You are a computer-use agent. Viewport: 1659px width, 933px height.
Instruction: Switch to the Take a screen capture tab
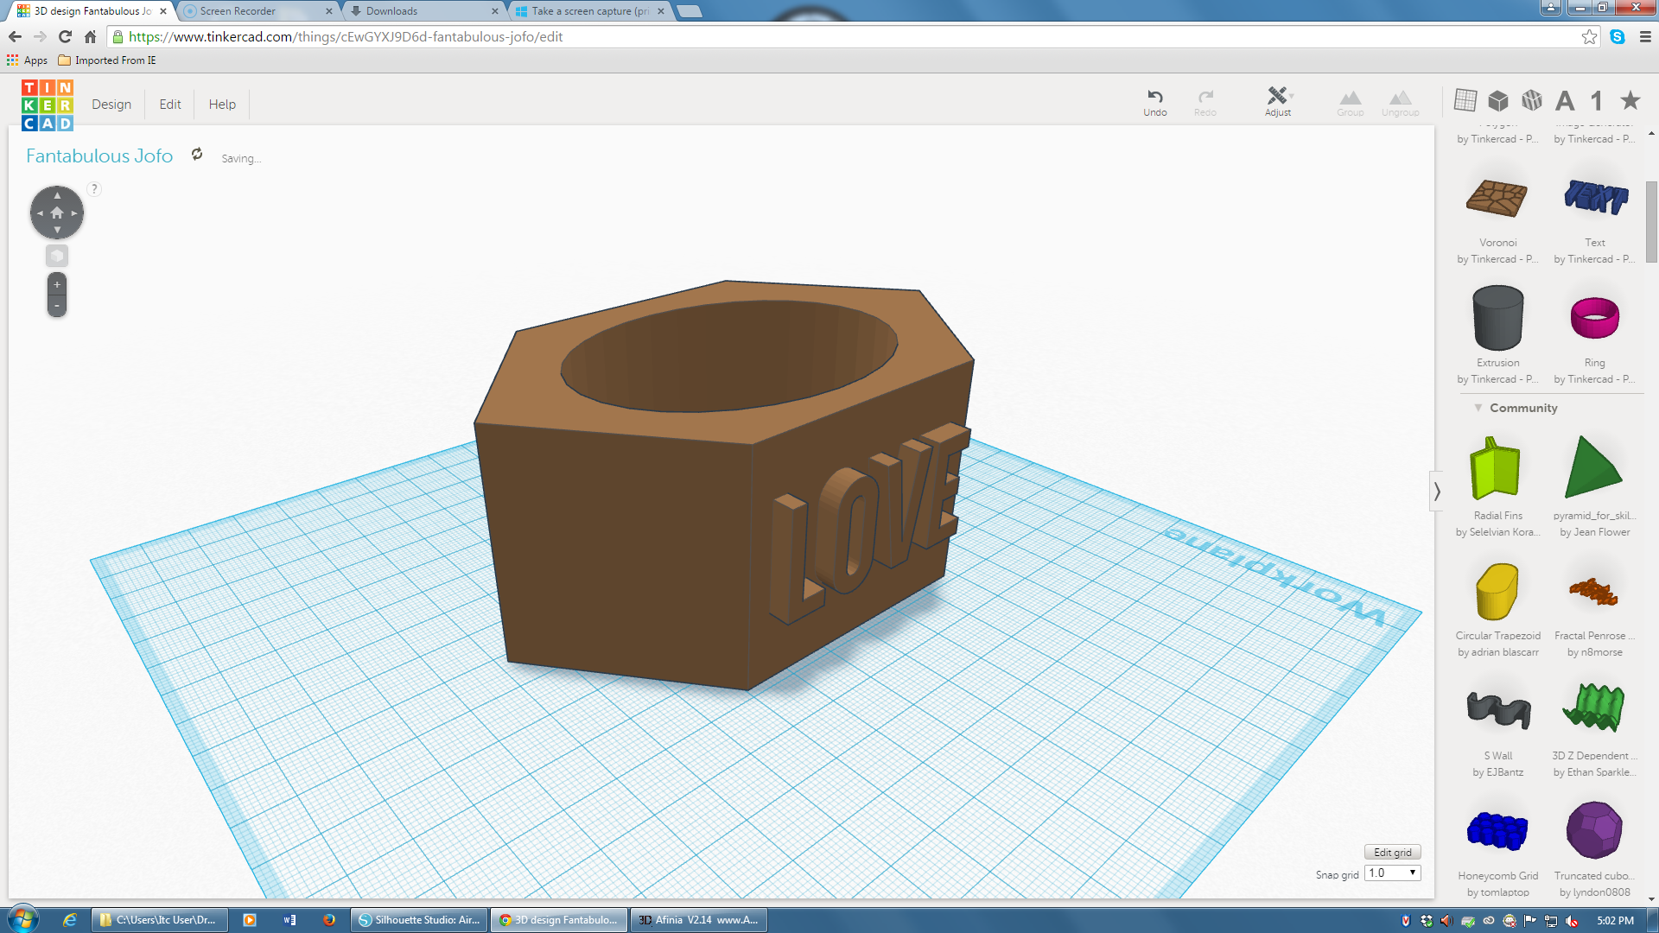(x=590, y=11)
